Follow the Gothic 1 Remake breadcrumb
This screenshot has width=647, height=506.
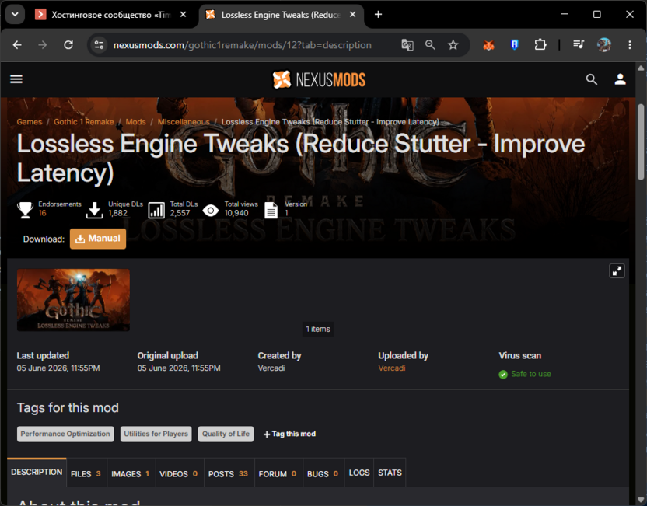tap(84, 122)
